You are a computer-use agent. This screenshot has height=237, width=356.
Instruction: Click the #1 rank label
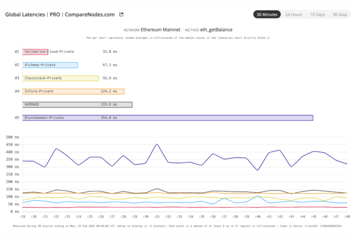[17, 52]
